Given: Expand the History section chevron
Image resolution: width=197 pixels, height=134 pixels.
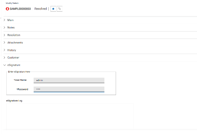Looking at the screenshot, I should click(x=5, y=50).
